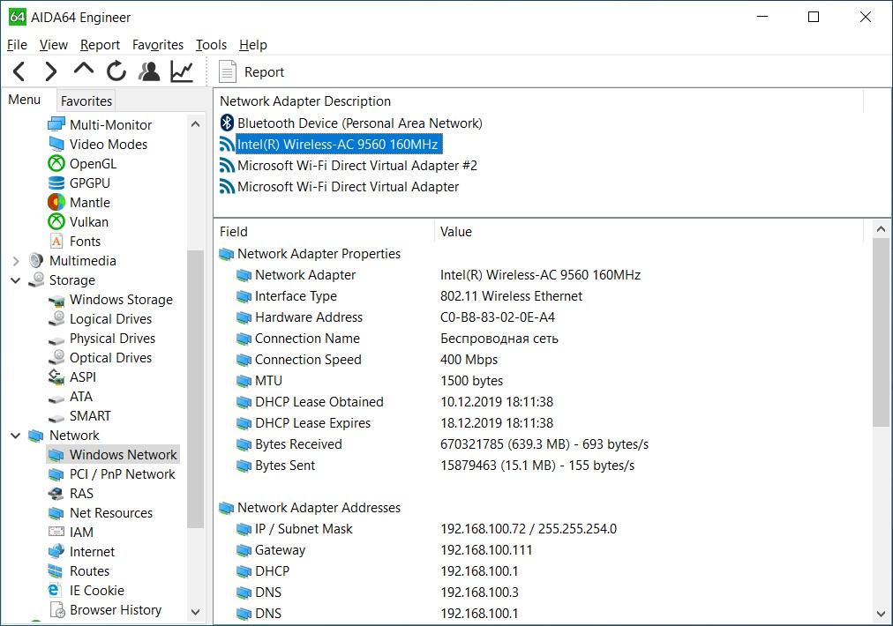Collapse the Network tree node
Viewport: 893px width, 626px height.
(15, 436)
